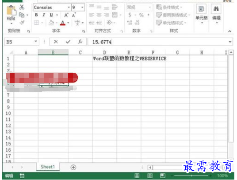Screen dimensions: 237x180
Task: Click the vertical scrollbar up arrow
Action: [231, 52]
